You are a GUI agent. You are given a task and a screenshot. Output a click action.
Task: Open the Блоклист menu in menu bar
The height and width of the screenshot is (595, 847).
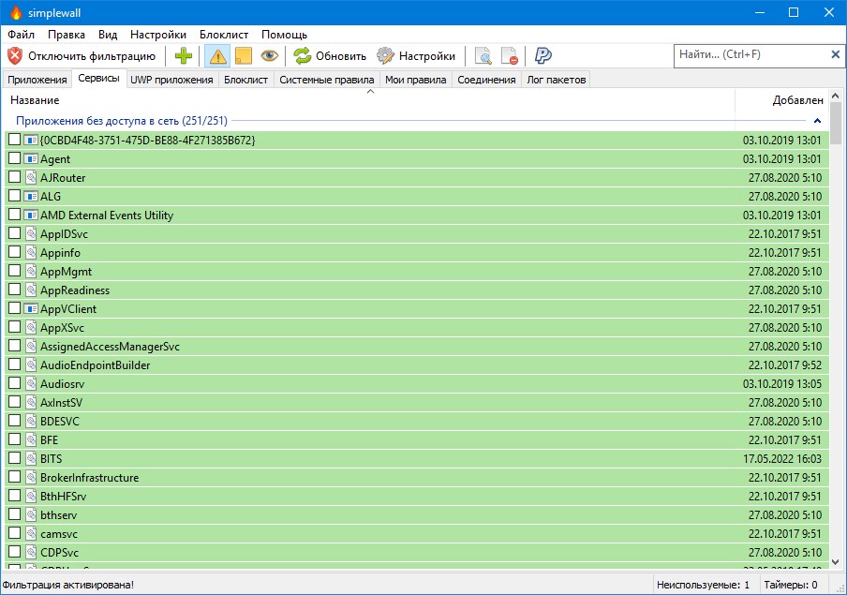pos(224,35)
